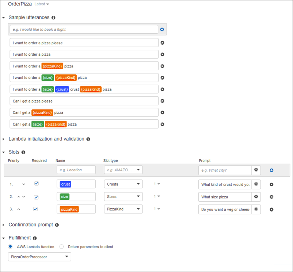Remove "Can I get a pizza please" utterance
This screenshot has width=293, height=272.
pyautogui.click(x=162, y=101)
